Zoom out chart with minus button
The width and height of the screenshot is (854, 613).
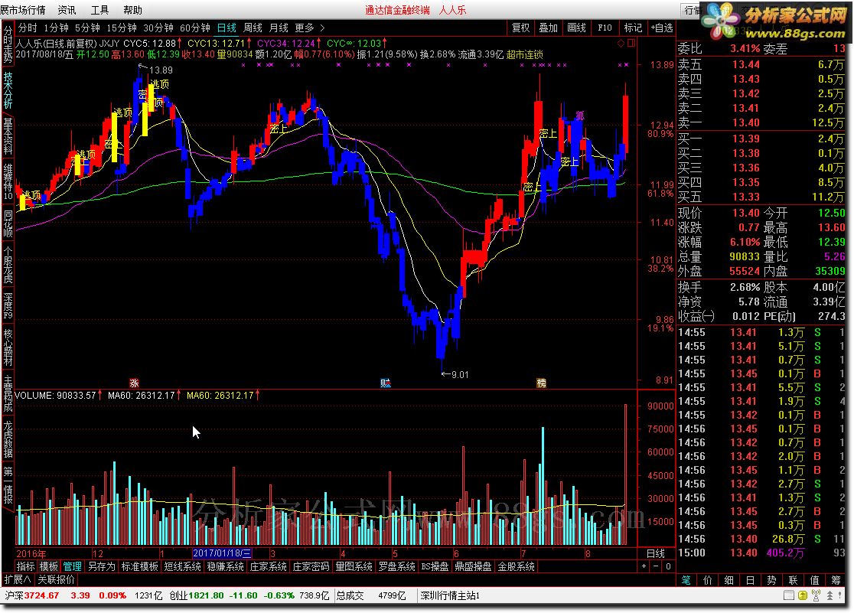(x=656, y=566)
